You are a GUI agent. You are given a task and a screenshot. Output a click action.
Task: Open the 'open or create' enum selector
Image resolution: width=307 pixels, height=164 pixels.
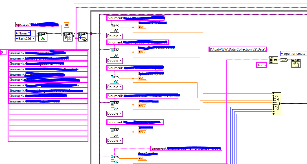(x=294, y=54)
